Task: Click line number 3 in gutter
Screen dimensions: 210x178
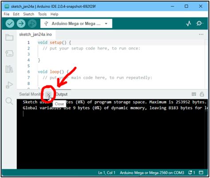Action: coord(28,54)
